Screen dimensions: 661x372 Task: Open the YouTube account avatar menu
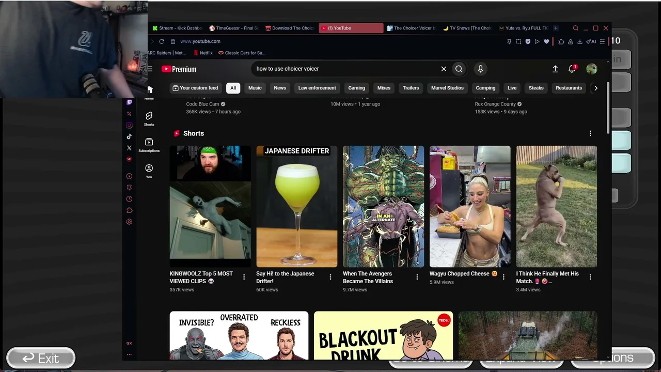tap(592, 69)
